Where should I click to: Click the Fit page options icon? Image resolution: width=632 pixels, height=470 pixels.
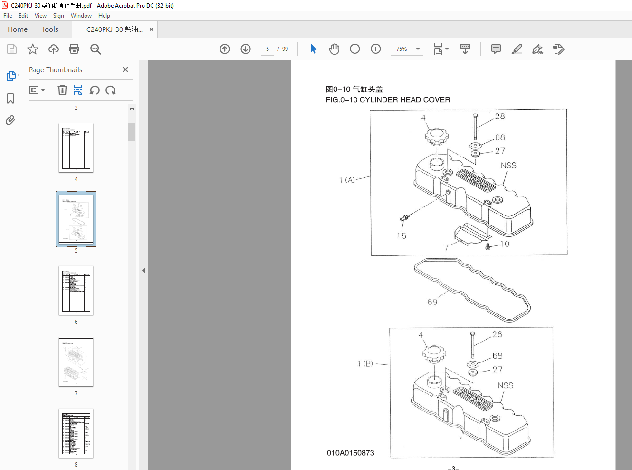pos(438,49)
